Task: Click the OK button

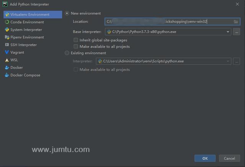Action: [205, 158]
